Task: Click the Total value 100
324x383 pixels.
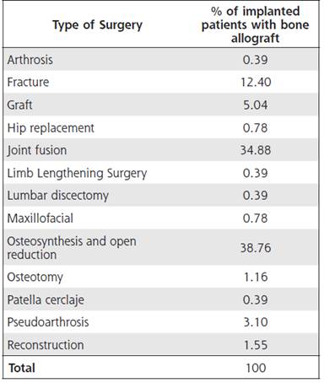Action: pyautogui.click(x=256, y=368)
